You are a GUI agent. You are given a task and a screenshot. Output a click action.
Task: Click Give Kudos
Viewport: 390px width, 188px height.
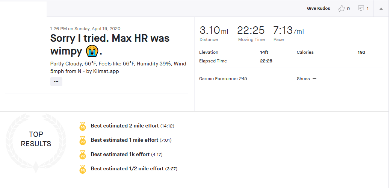click(x=318, y=9)
